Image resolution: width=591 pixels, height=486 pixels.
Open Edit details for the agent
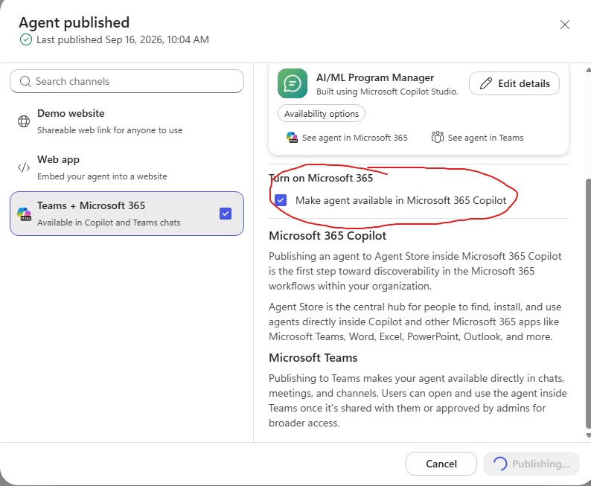click(x=514, y=83)
